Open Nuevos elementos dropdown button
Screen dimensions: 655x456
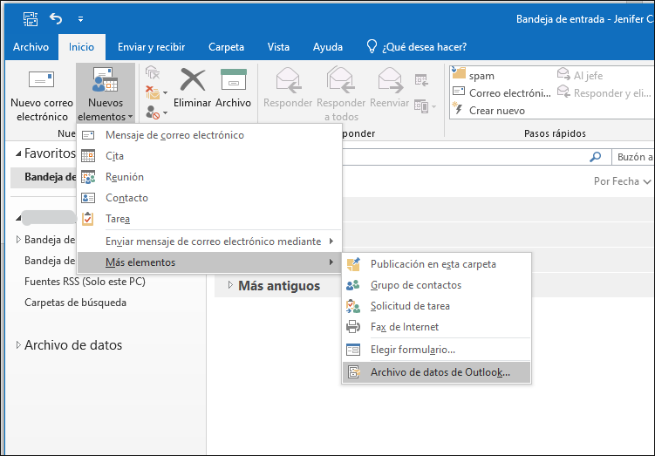pyautogui.click(x=106, y=94)
